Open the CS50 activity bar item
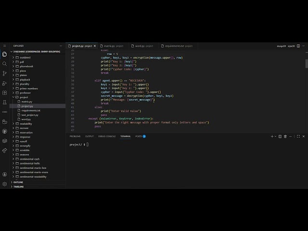Screen dimensions: 308x231 (x=4, y=112)
